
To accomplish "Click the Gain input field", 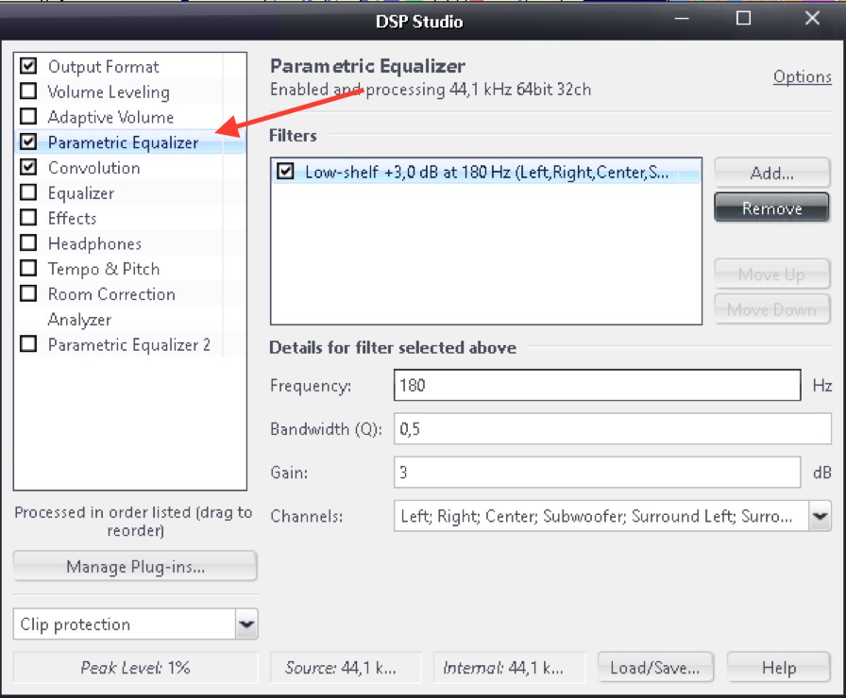I will coord(598,473).
